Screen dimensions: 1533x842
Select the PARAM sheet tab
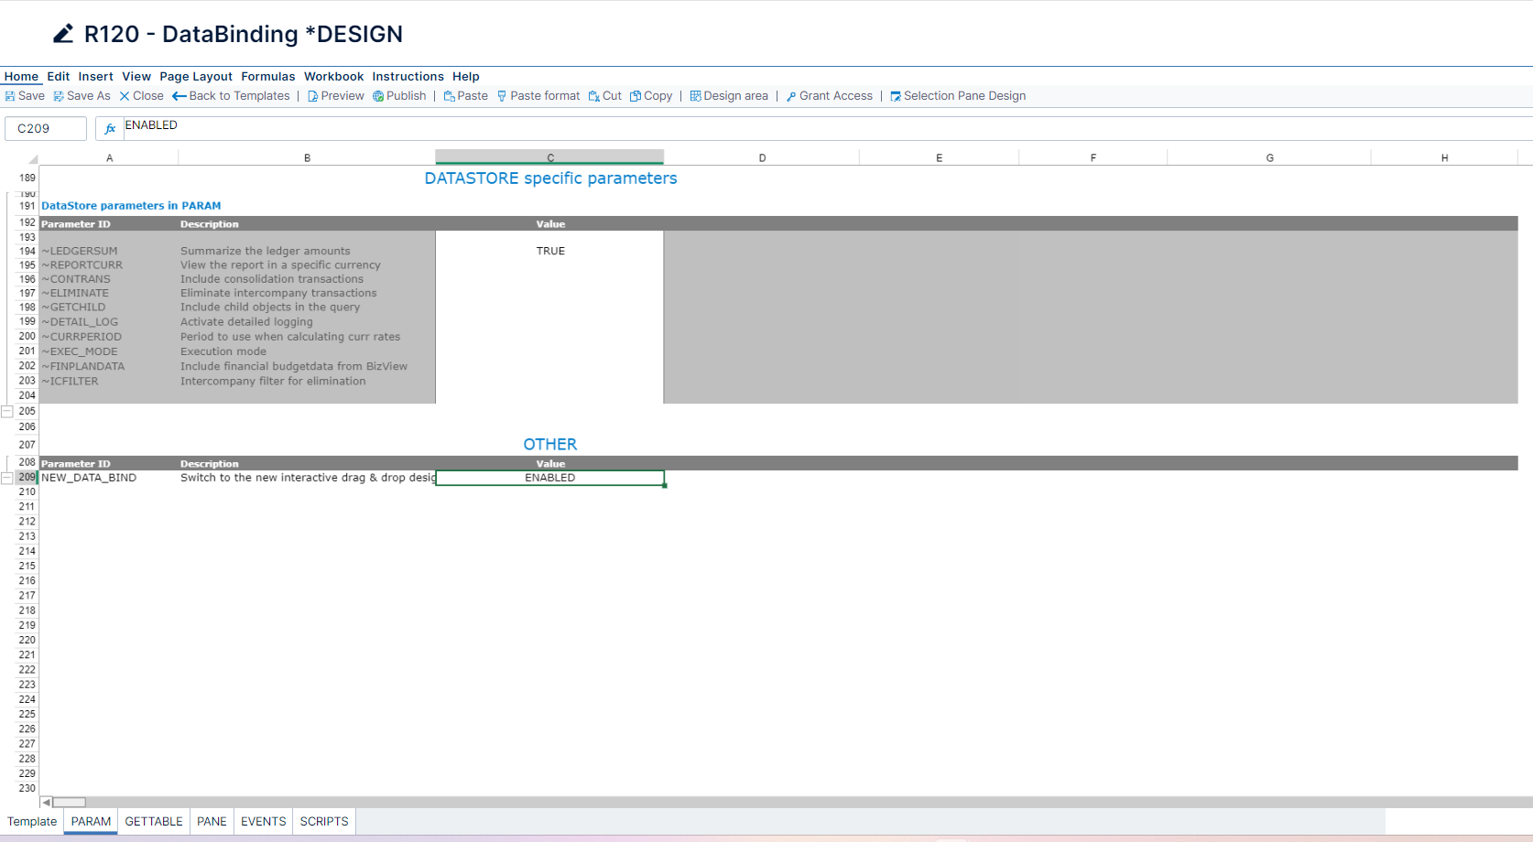point(91,822)
